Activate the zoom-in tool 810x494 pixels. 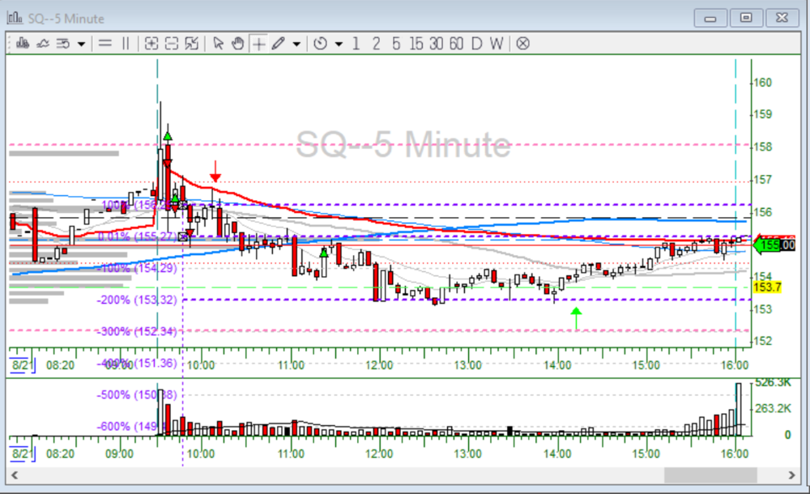point(151,44)
